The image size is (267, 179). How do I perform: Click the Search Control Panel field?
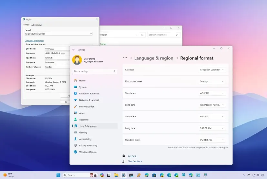coord(164,35)
